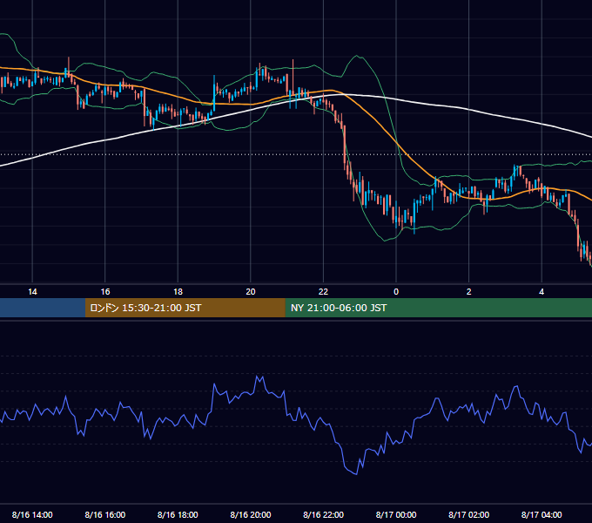Click the '8/17 02:00' label on lower axis
This screenshot has width=592, height=523.
(x=469, y=514)
